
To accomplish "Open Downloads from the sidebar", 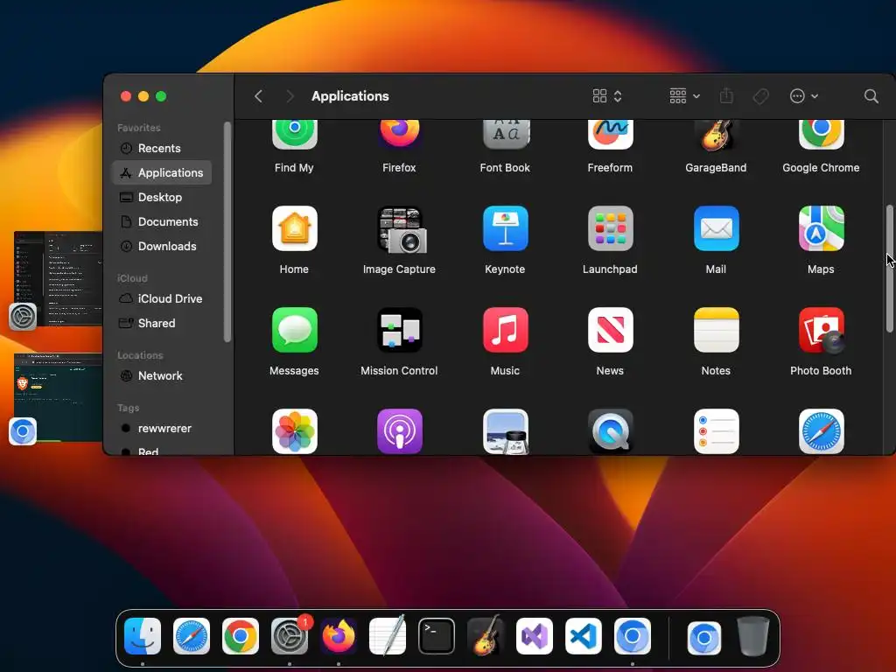I will point(162,246).
